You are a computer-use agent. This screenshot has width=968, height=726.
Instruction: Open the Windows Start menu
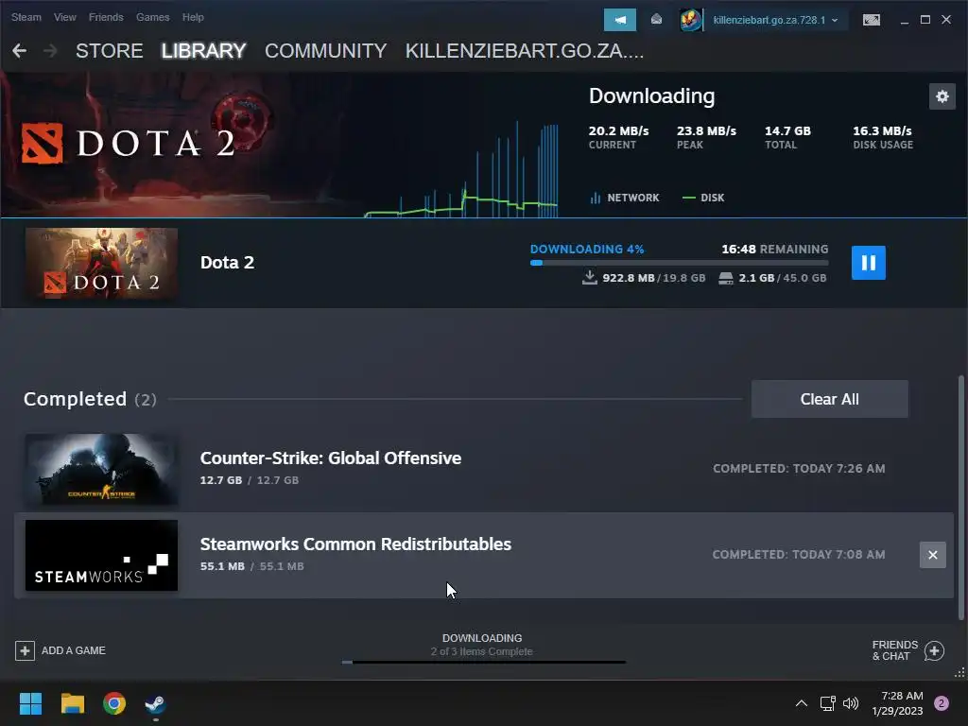[30, 703]
